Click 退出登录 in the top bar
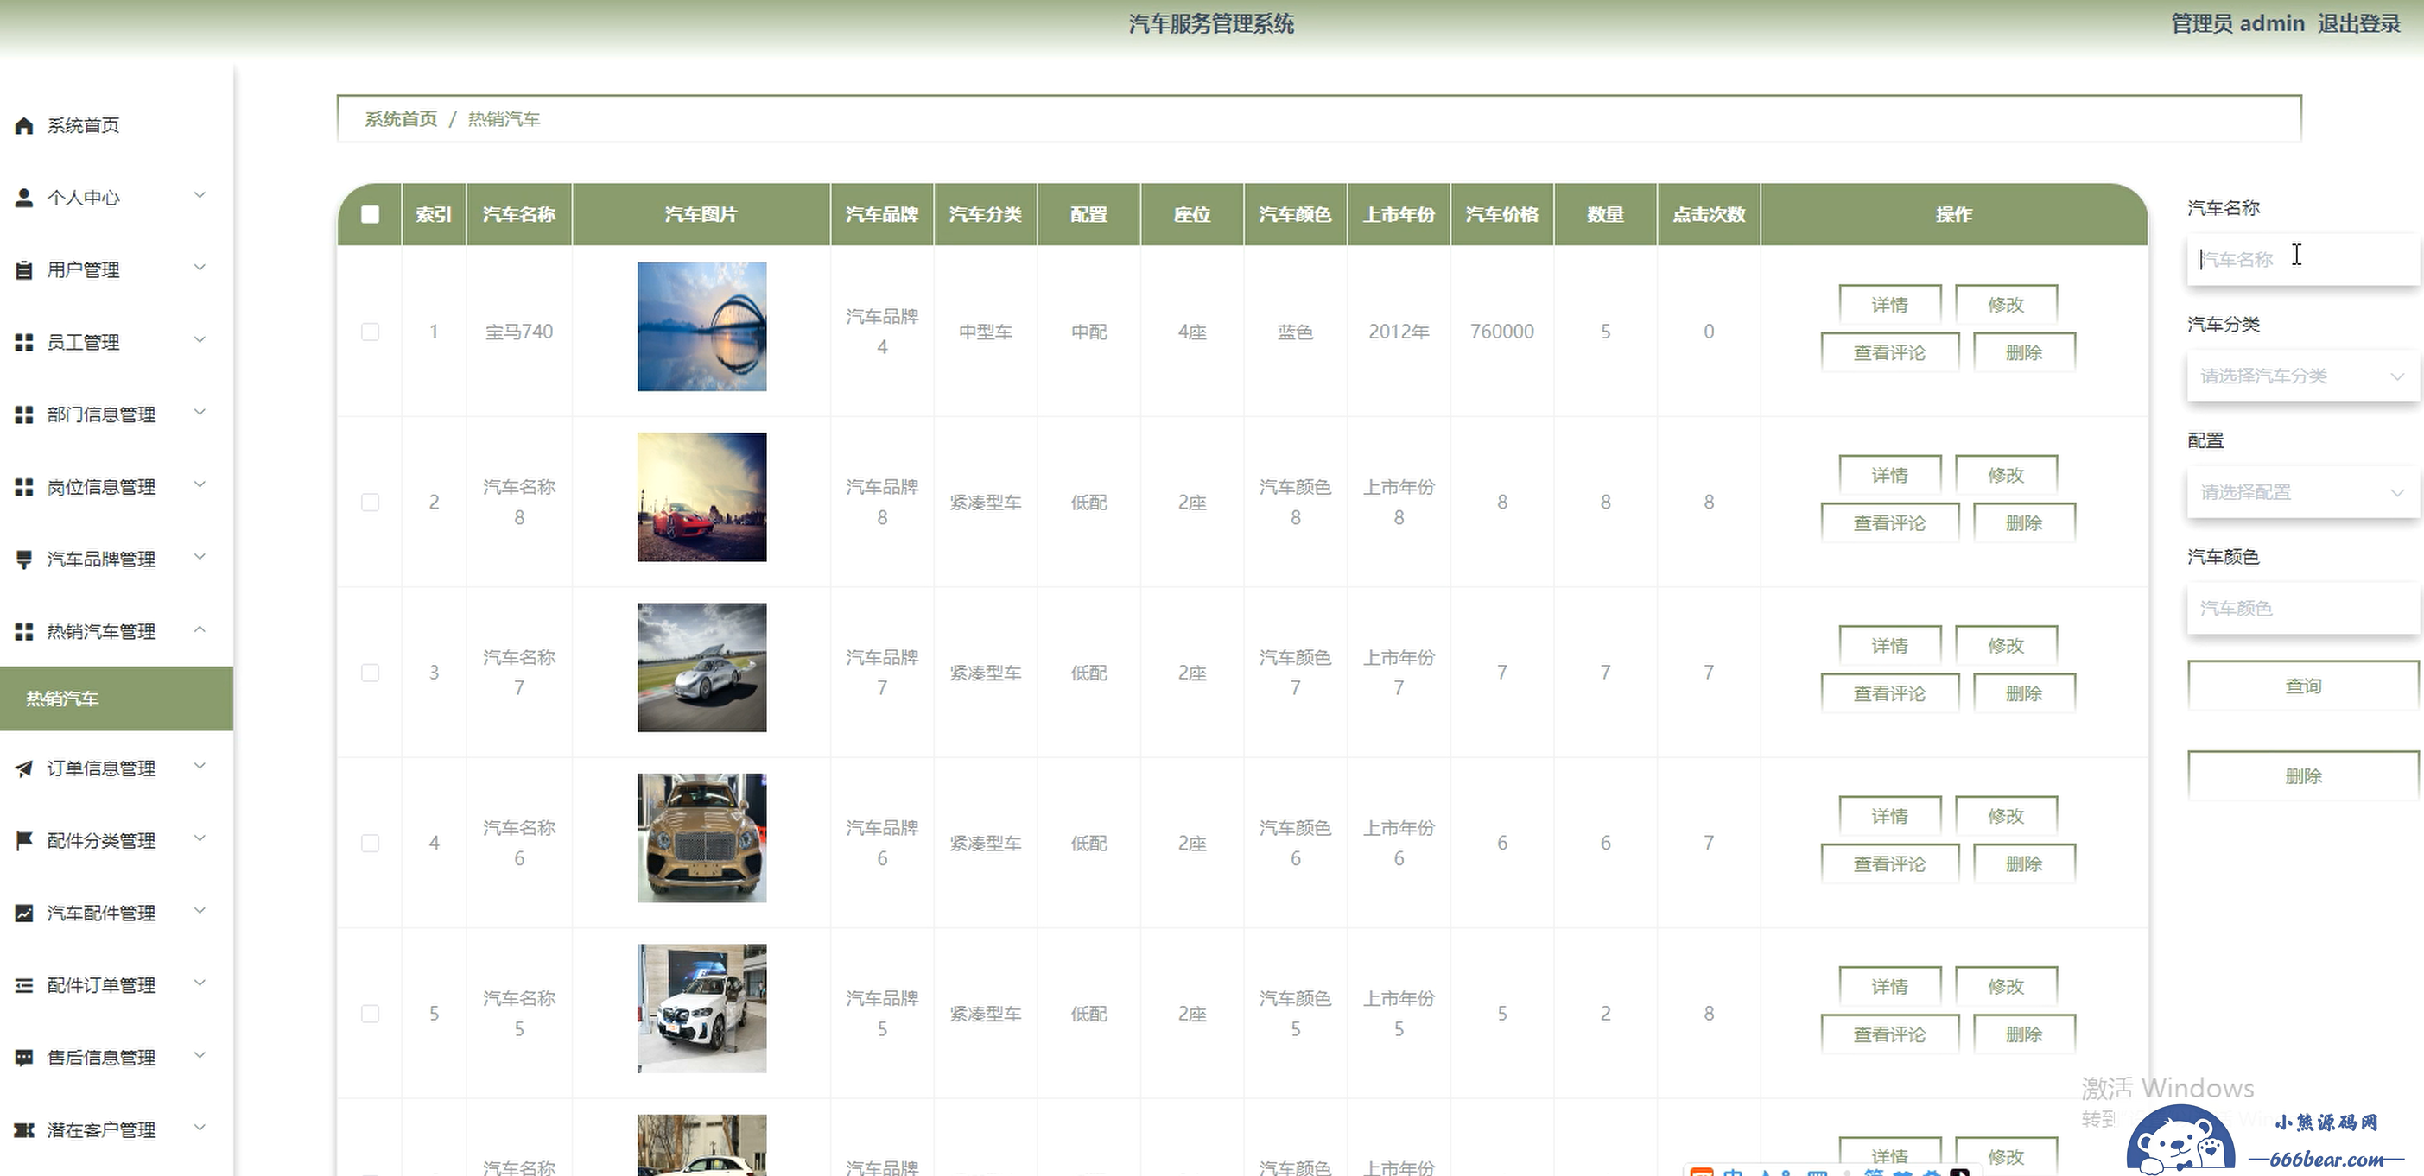 coord(2358,23)
